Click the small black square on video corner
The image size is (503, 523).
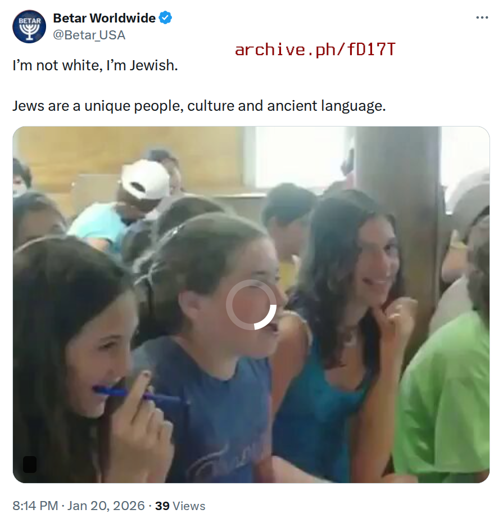coord(30,464)
